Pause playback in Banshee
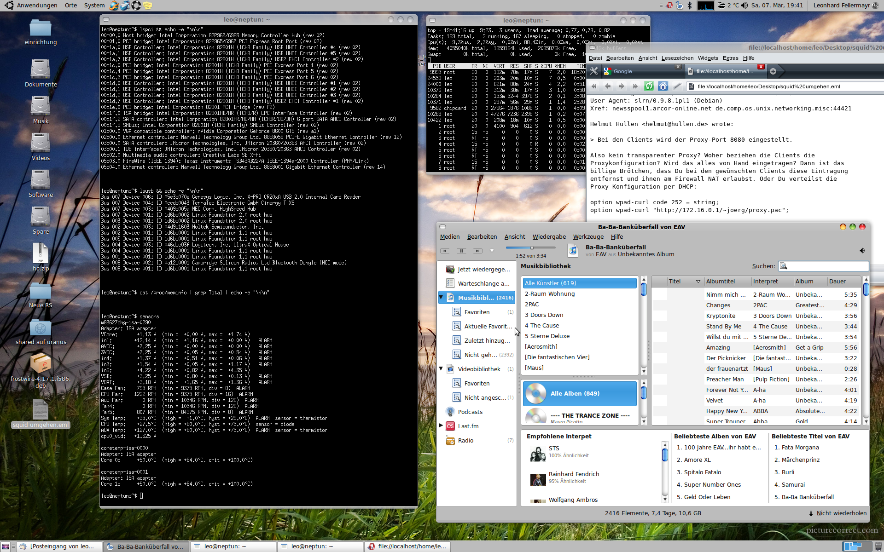Screen dimensions: 884x552 461,251
